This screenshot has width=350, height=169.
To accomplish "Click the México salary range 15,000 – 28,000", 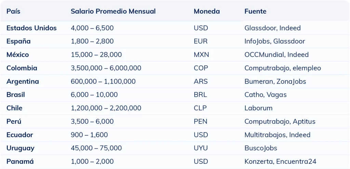I will tap(96, 55).
